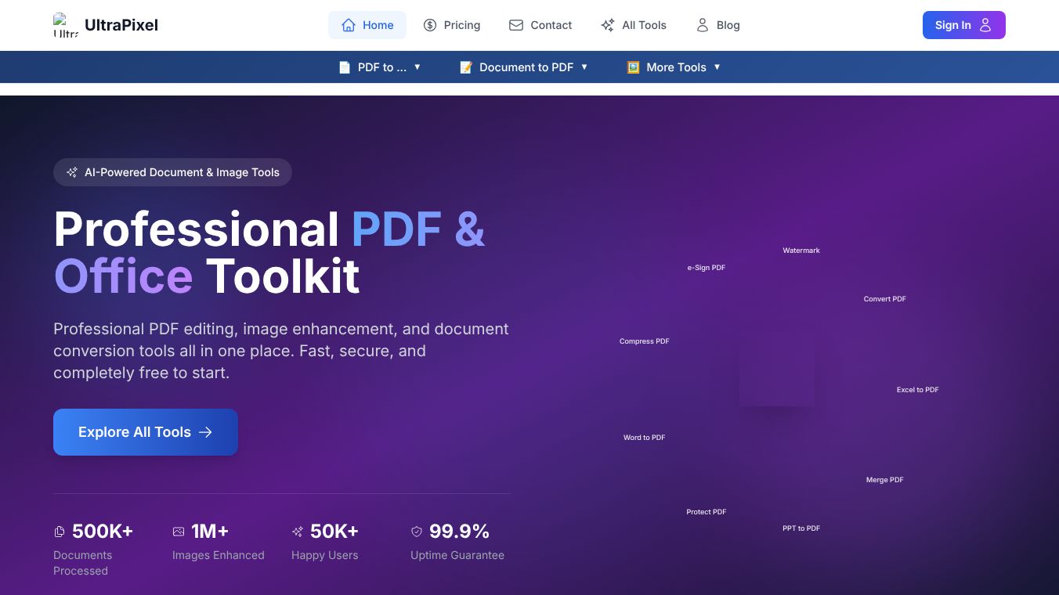This screenshot has height=595, width=1059.
Task: Click the dollar coin Pricing icon
Action: coord(430,25)
